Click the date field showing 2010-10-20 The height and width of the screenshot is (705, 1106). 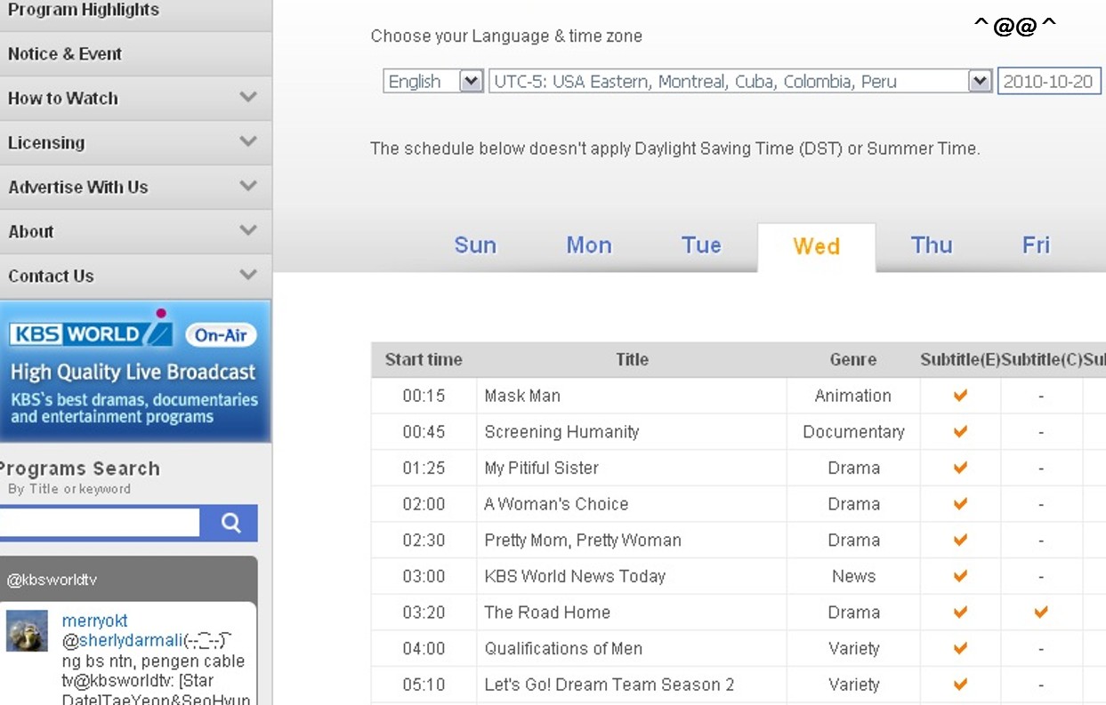pos(1048,82)
